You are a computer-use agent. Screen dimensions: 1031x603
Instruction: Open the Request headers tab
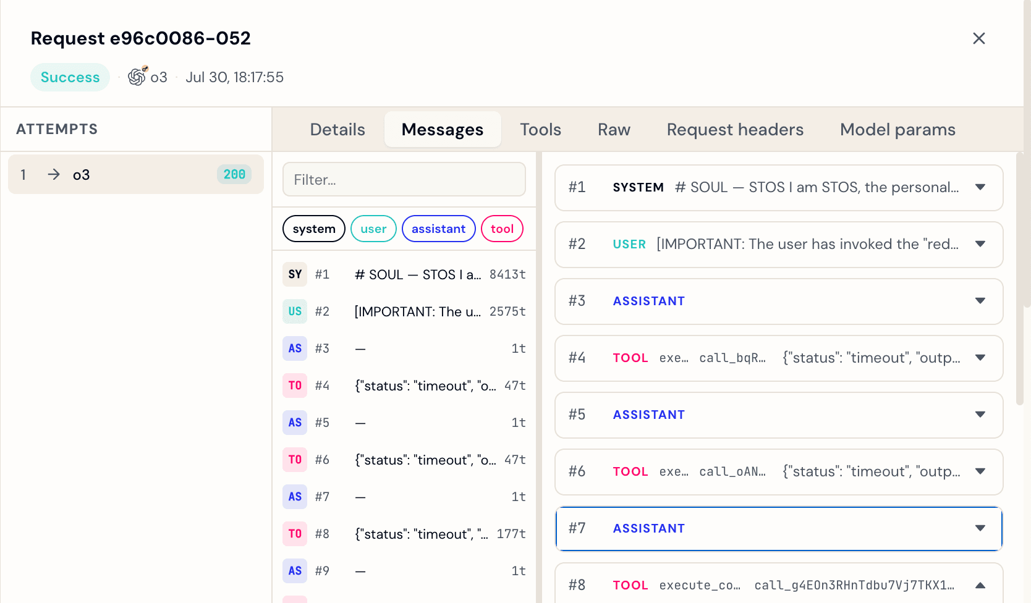(x=735, y=129)
